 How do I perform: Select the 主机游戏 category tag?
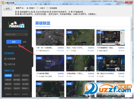17,84
